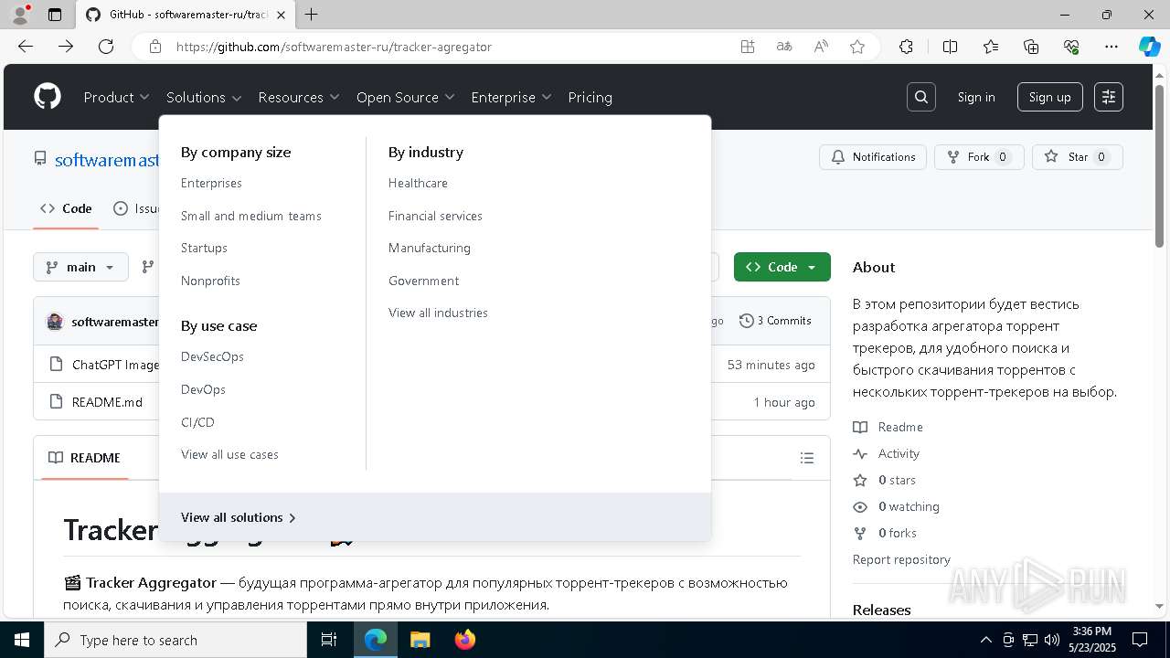Open the Copilot icon in Edge
Image resolution: width=1170 pixels, height=658 pixels.
[1149, 47]
